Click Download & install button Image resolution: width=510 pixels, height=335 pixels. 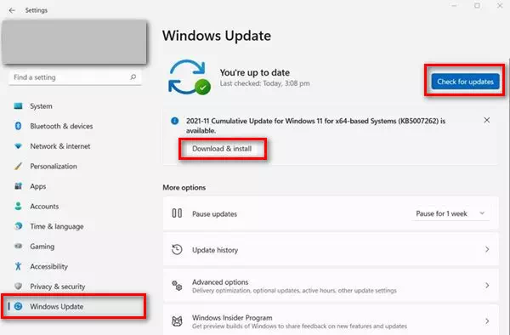(x=222, y=149)
